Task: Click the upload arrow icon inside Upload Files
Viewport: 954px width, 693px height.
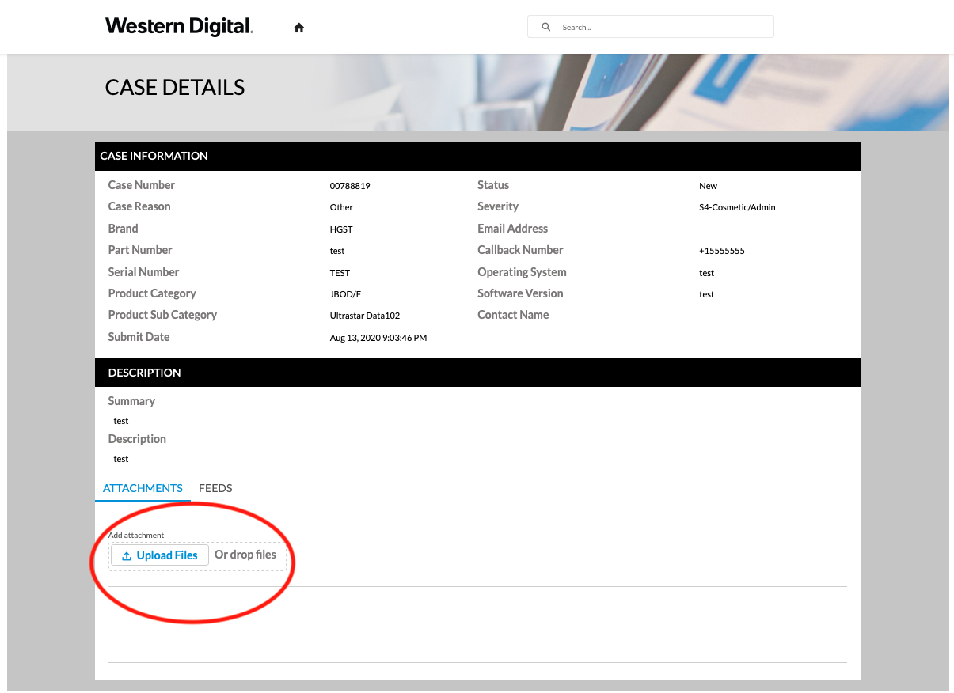Action: (127, 555)
